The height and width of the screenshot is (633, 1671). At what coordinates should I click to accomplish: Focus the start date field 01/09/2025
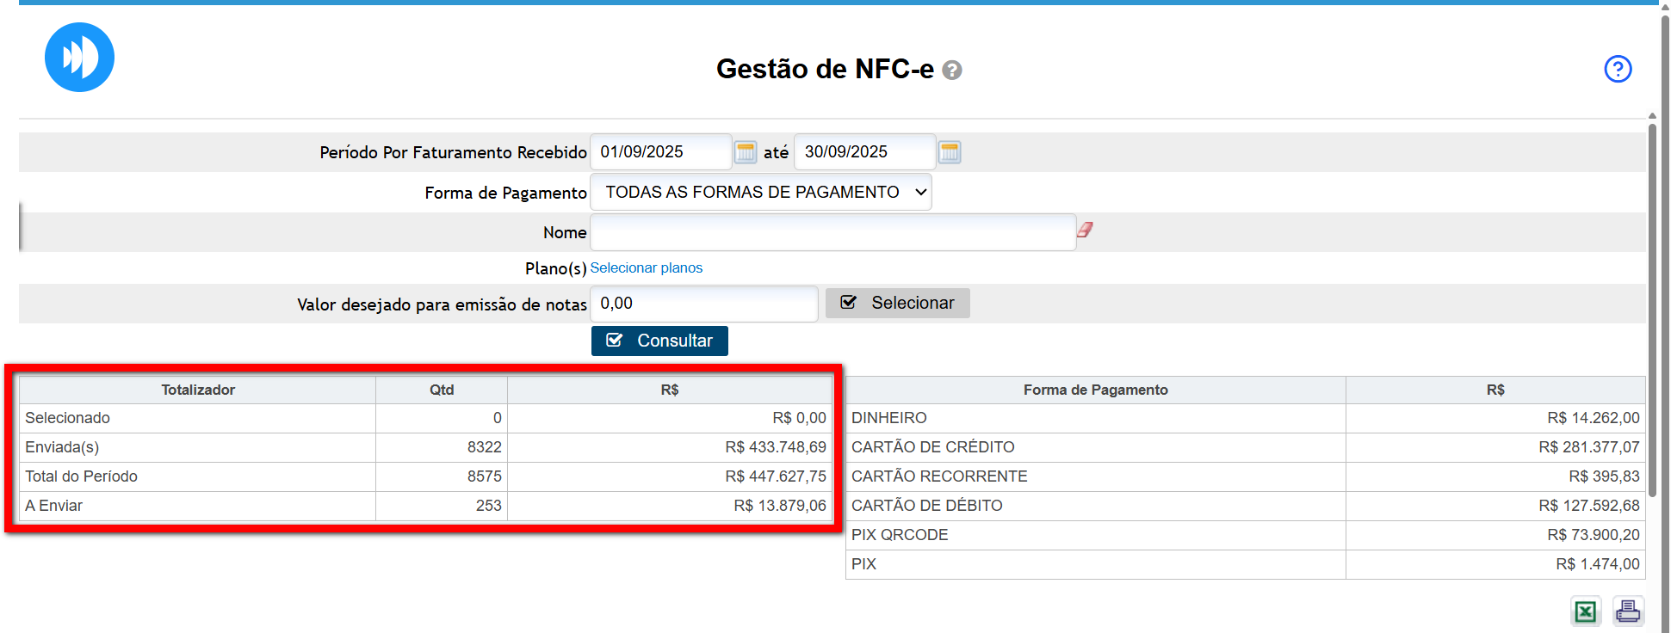click(x=660, y=152)
